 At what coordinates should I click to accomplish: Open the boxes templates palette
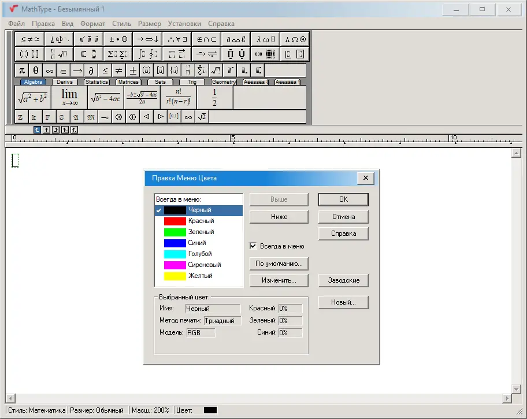point(295,54)
